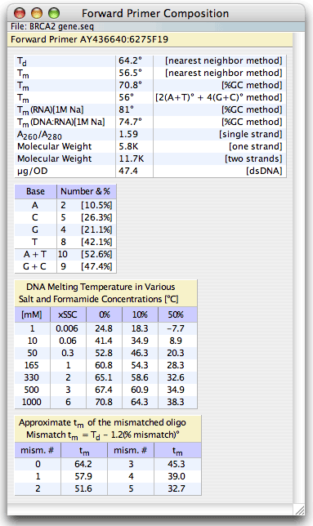Click the 60.9 cell in the 500 mM row
Screen dimensions: 313x526
(140, 390)
